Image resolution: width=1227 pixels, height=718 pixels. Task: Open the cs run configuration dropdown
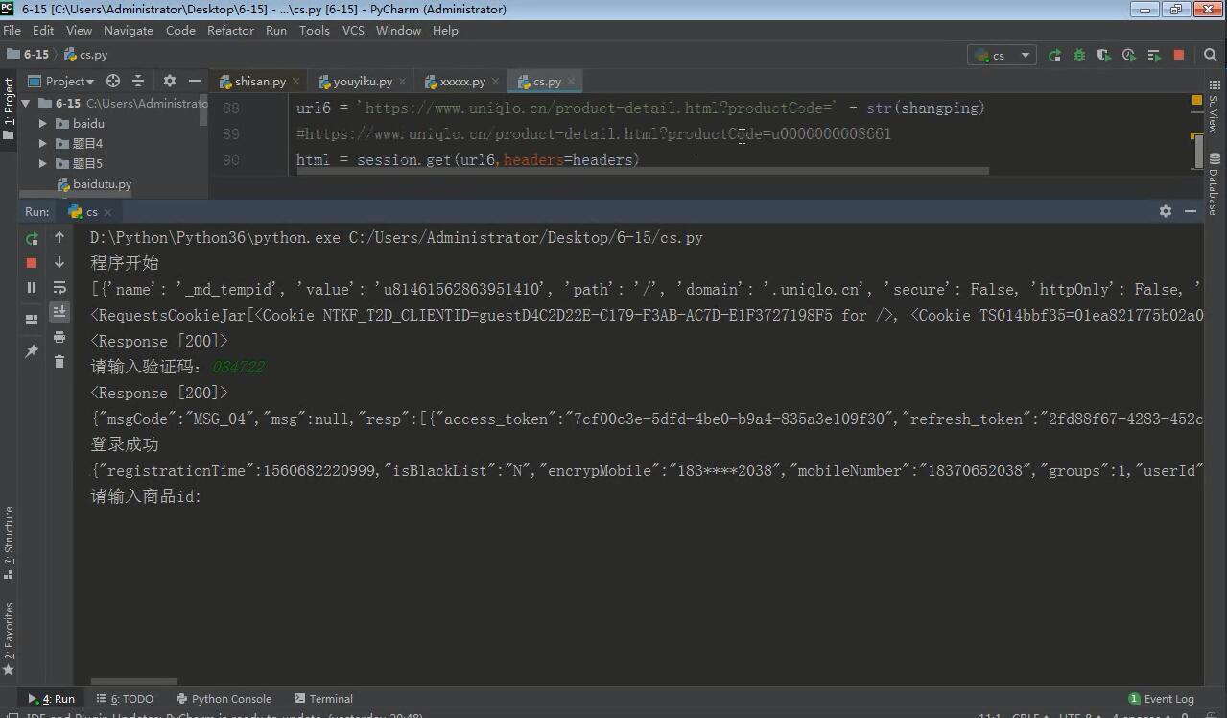[x=1002, y=56]
